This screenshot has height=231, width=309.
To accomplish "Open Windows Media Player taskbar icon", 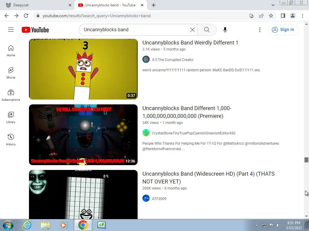I will [64, 225].
